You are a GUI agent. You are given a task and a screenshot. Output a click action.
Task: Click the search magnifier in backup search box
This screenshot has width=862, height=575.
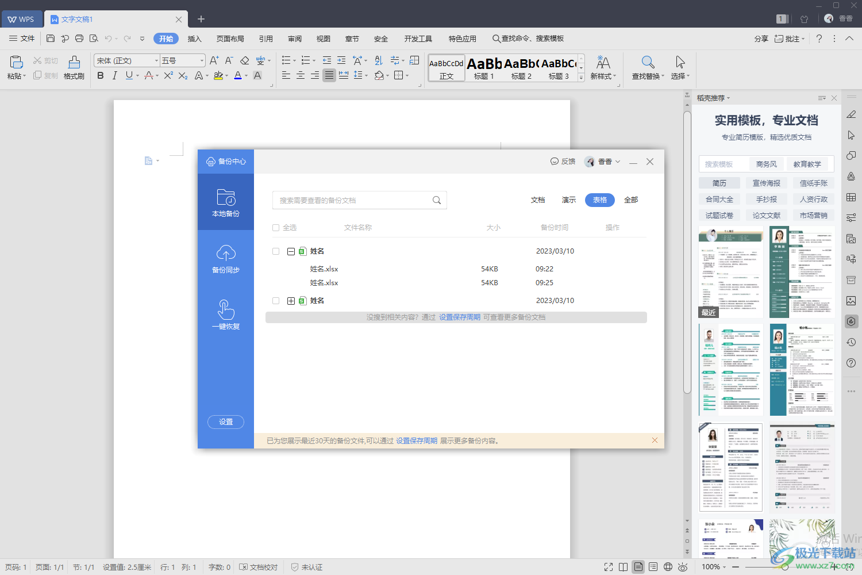tap(437, 200)
